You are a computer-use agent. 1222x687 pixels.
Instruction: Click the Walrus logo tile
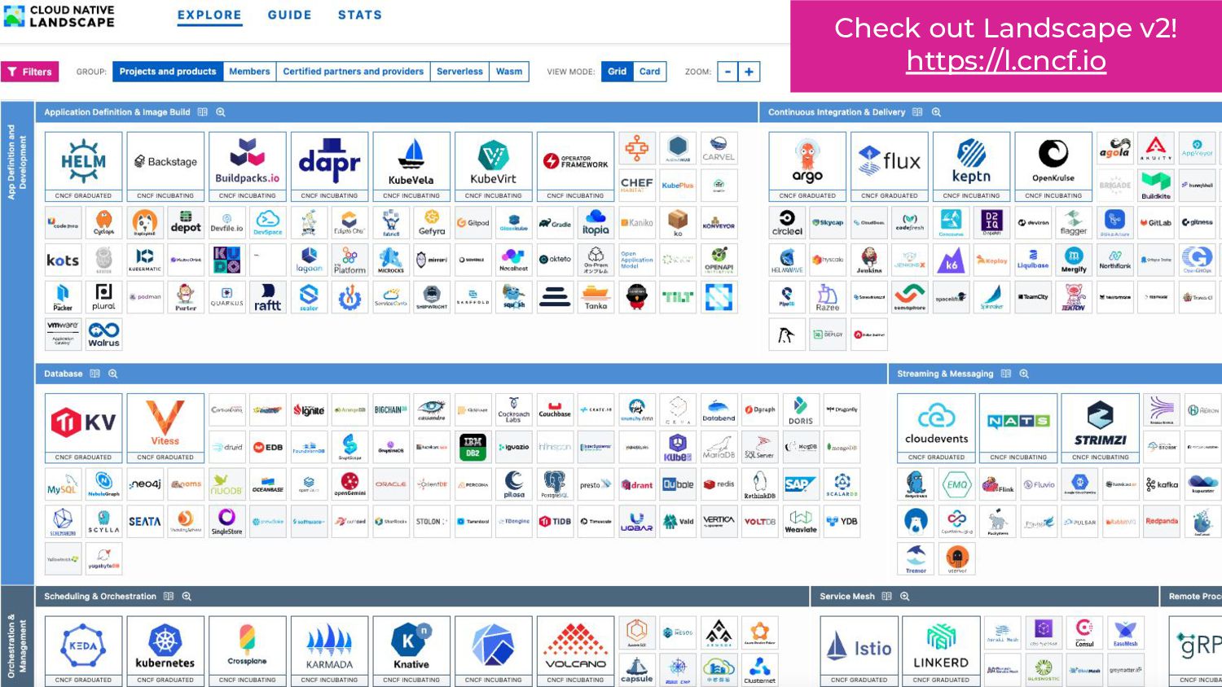(104, 335)
